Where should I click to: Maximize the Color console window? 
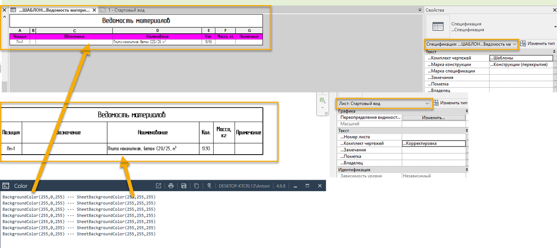click(307, 186)
